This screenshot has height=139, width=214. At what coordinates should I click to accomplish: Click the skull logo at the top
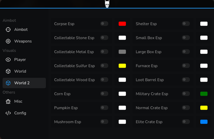coord(107,4)
